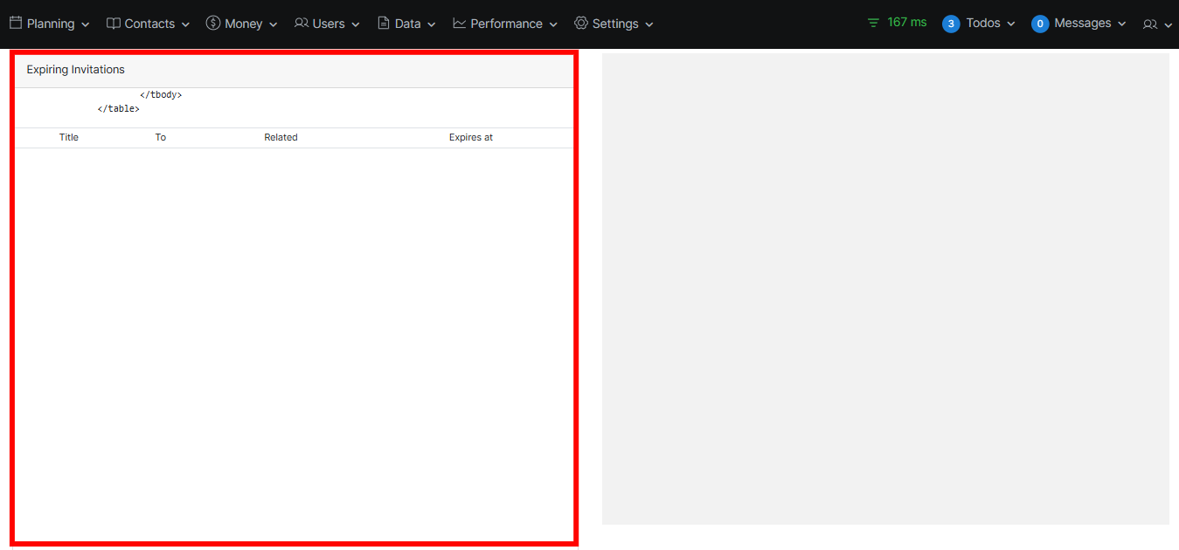Screen dimensions: 1179x550
Task: Click the gear icon beside Settings
Action: pos(581,24)
